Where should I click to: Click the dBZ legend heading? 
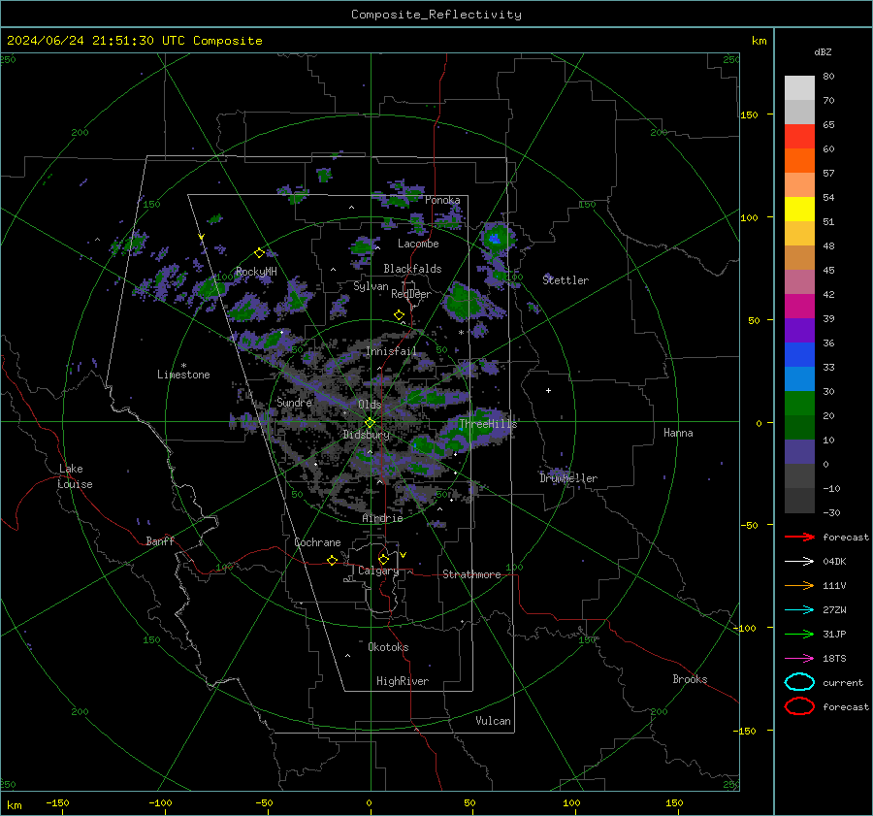coord(823,51)
